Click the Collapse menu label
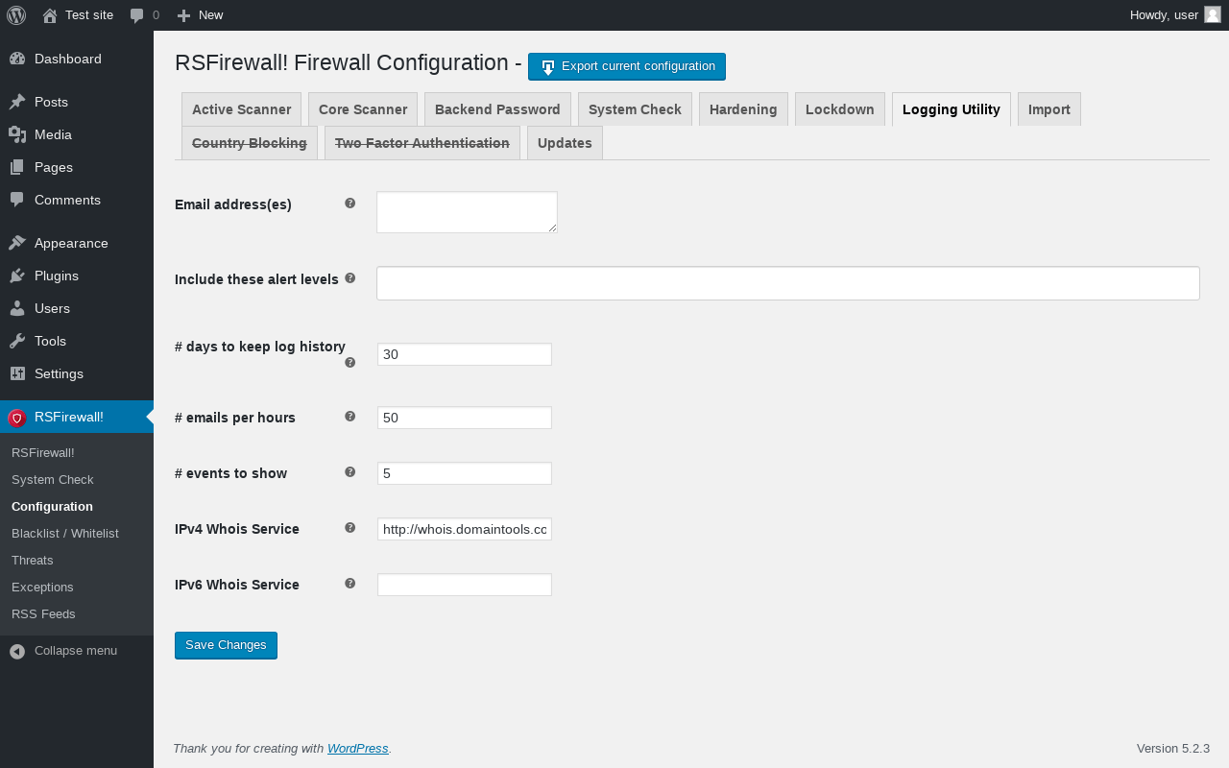Viewport: 1229px width, 768px height. pyautogui.click(x=76, y=651)
